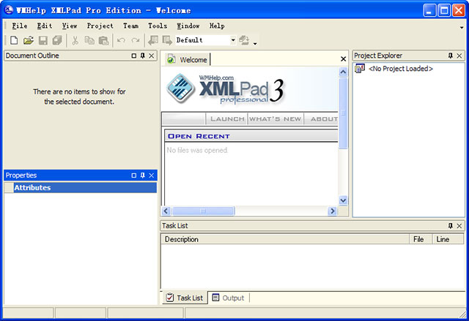Open the Team menu
469x321 pixels.
click(x=130, y=26)
